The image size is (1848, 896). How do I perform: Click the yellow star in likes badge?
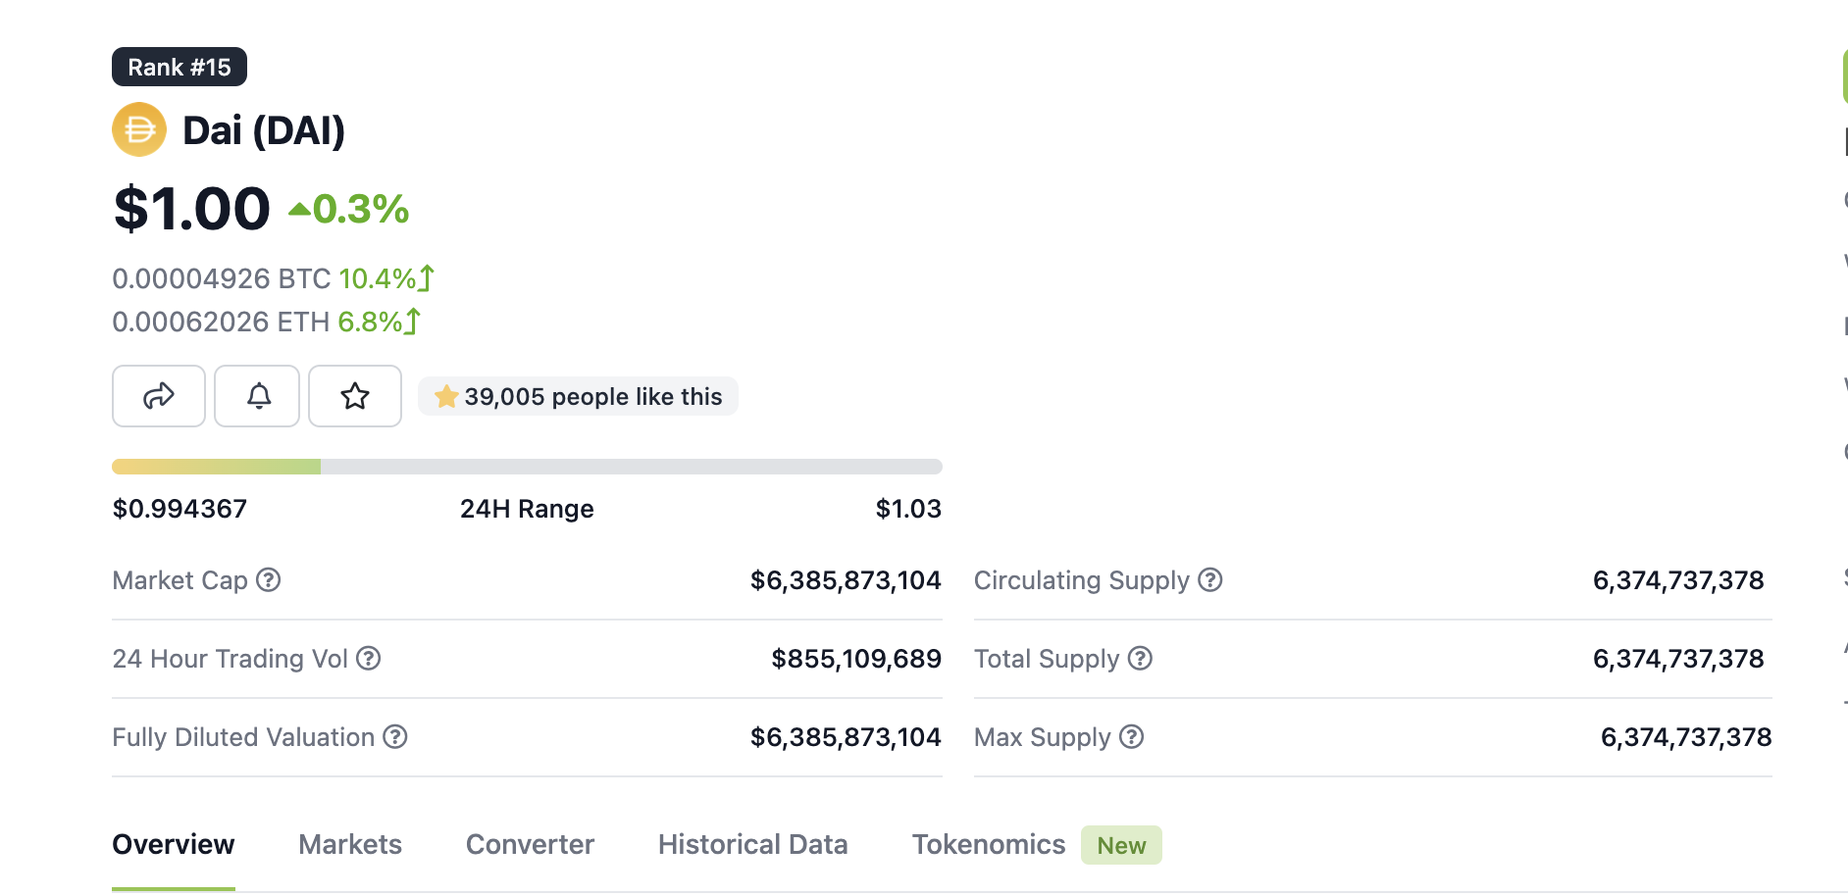446,396
